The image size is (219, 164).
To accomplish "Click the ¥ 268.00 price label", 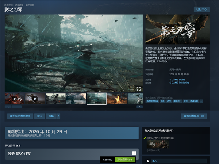I will (x=107, y=160).
